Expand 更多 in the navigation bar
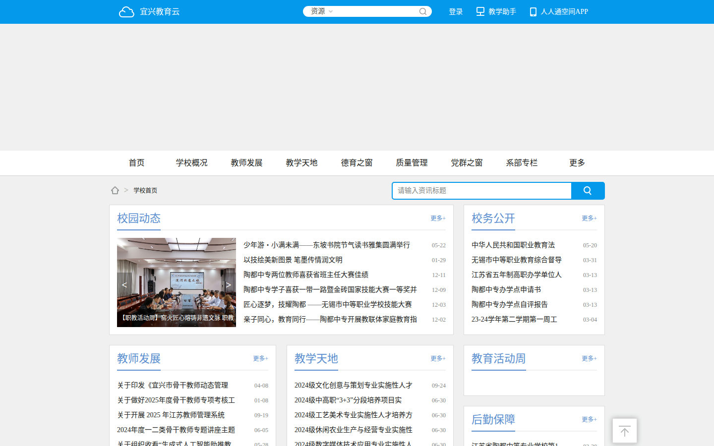 577,163
